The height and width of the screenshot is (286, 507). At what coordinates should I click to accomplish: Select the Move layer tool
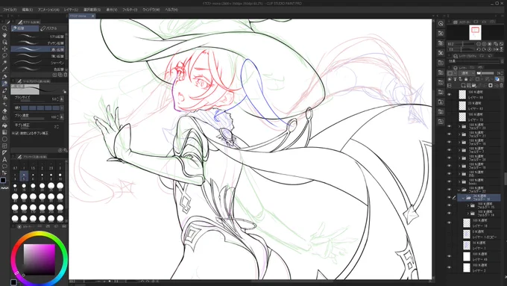(x=4, y=49)
